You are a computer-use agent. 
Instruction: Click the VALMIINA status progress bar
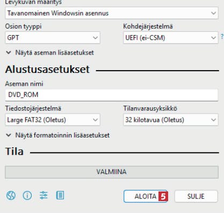click(112, 172)
